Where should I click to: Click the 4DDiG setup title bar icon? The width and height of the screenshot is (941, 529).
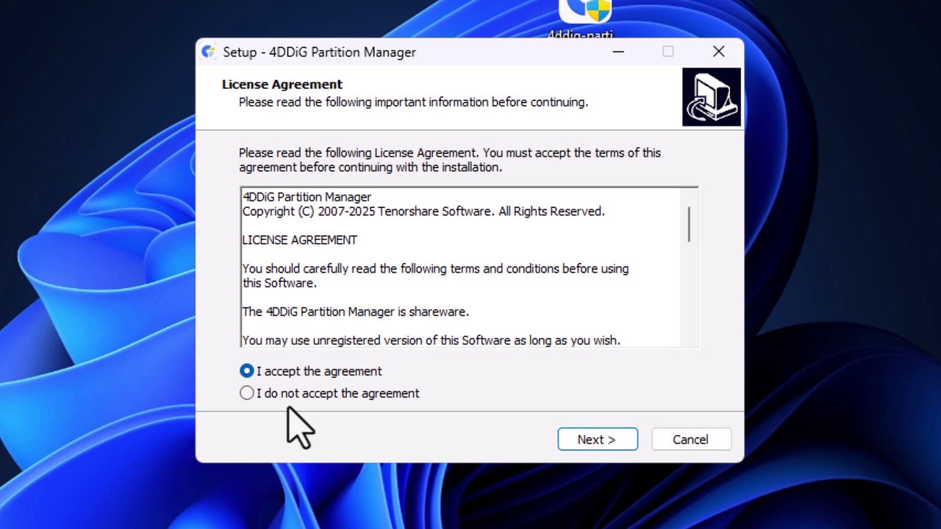208,51
